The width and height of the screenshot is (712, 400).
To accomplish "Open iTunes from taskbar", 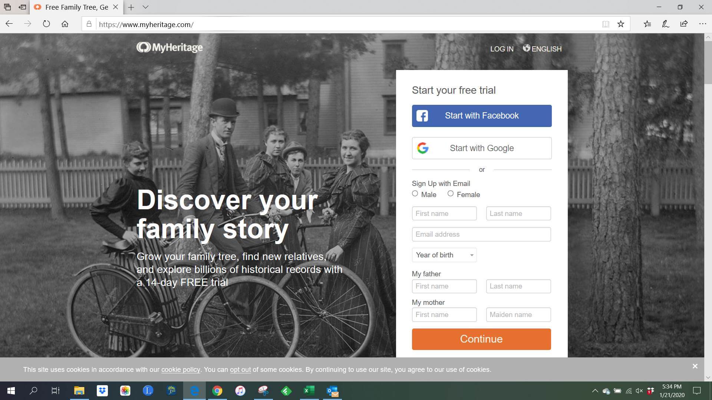I will (x=240, y=391).
